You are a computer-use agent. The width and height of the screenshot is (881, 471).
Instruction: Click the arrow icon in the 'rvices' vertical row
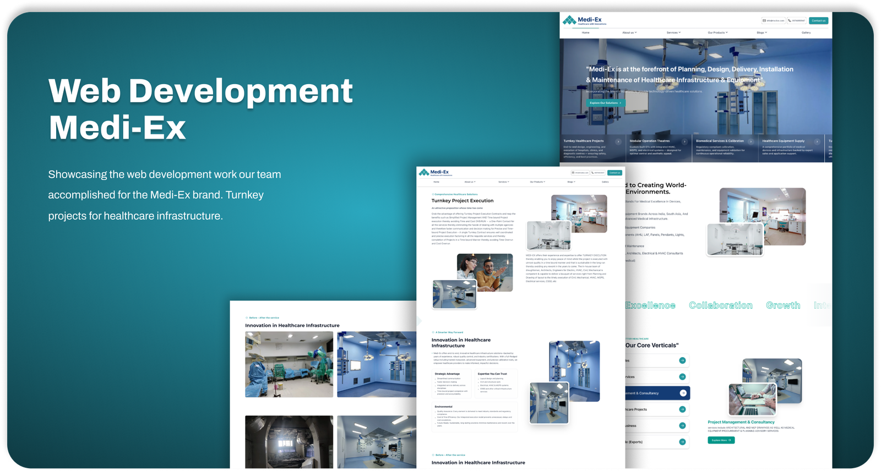[x=682, y=377]
